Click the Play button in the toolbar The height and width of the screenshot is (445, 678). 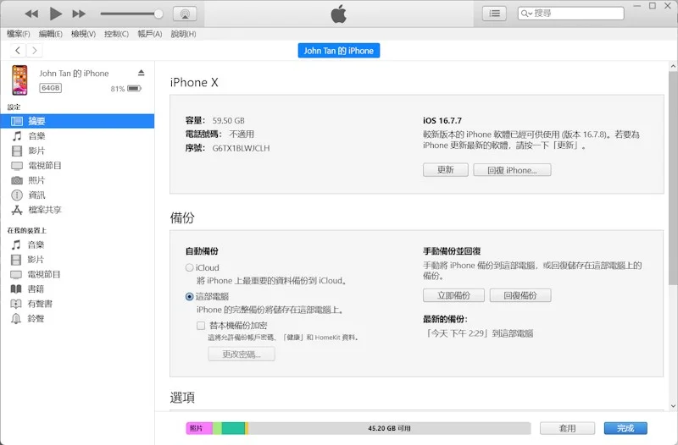[55, 14]
